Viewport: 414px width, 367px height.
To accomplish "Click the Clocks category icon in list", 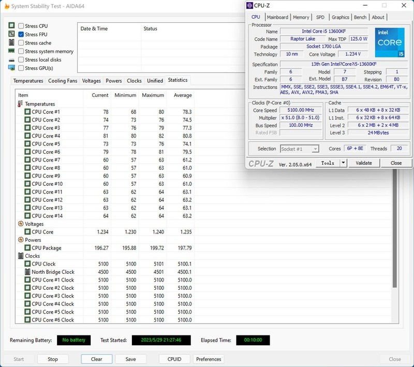I will (x=21, y=256).
